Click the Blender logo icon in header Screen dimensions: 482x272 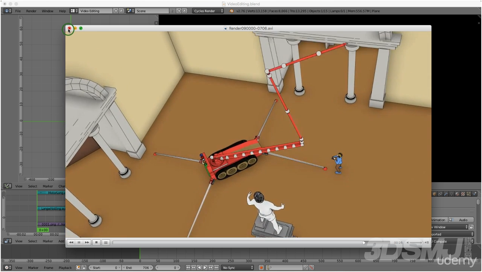point(231,11)
